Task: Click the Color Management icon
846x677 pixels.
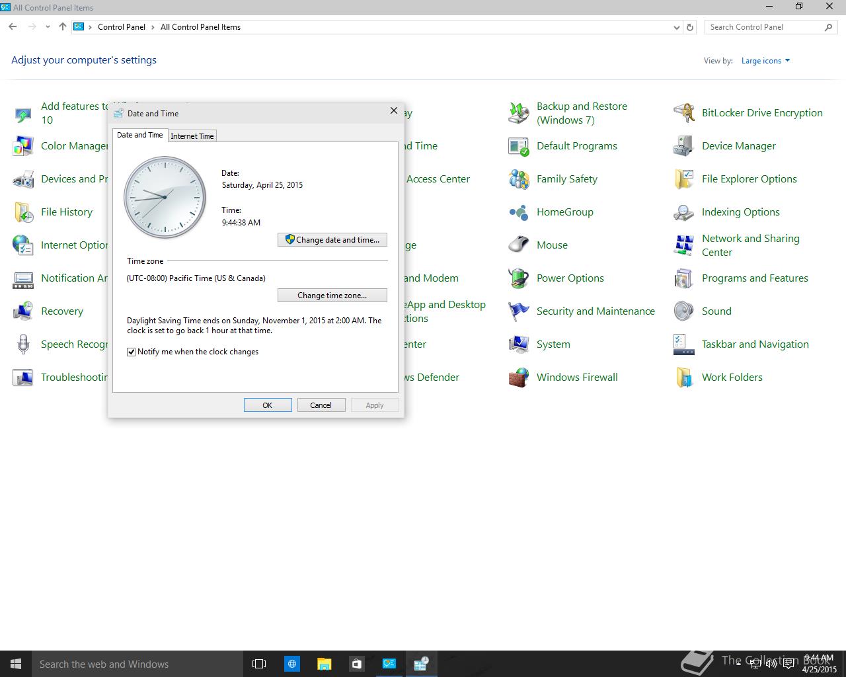Action: click(23, 146)
